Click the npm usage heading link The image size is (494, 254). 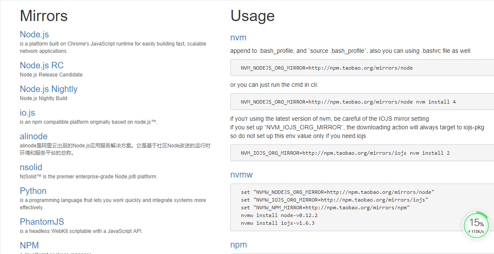(238, 245)
